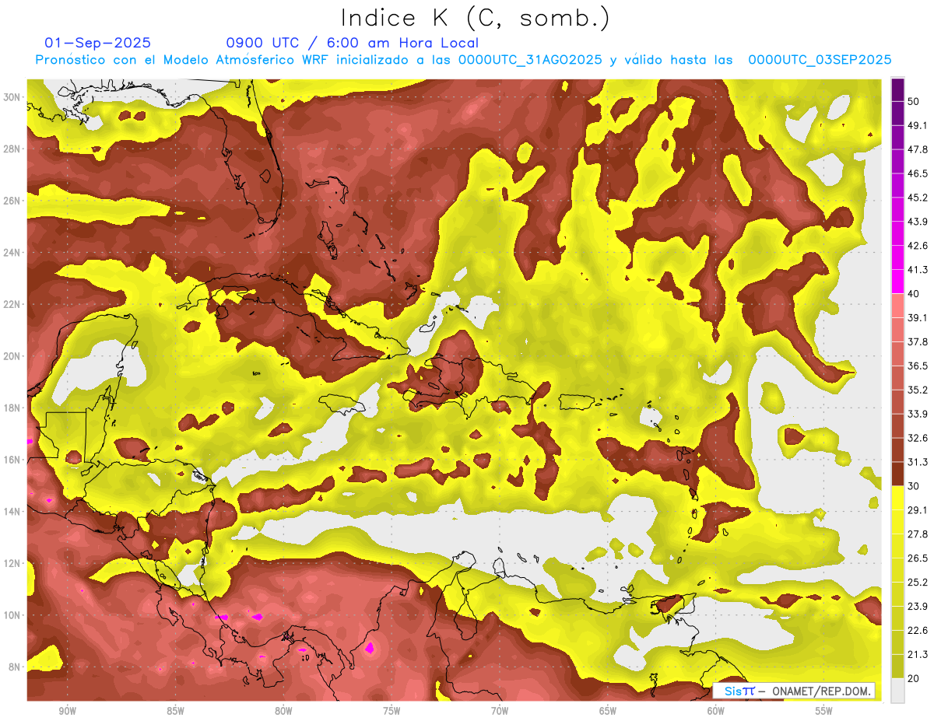Select the 85W longitude axis label
This screenshot has width=934, height=721.
coord(175,711)
